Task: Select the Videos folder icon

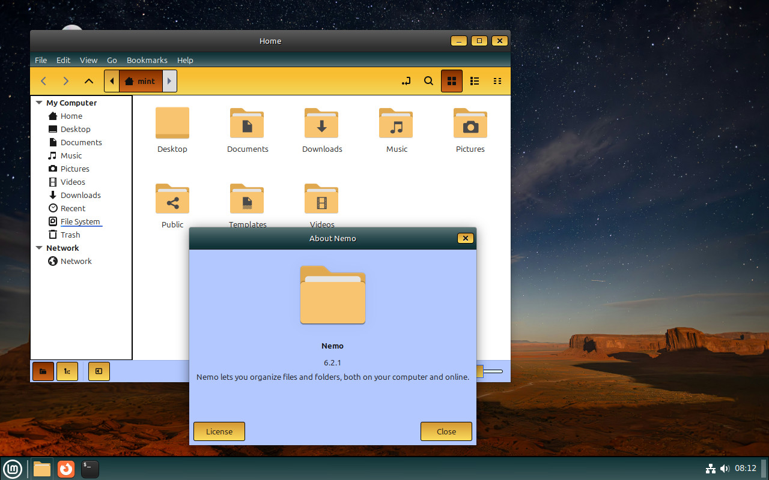Action: [x=321, y=199]
